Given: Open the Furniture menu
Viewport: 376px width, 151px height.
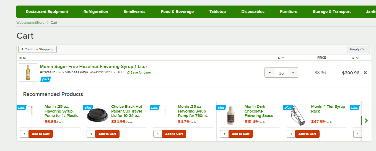Looking at the screenshot, I should (x=289, y=12).
